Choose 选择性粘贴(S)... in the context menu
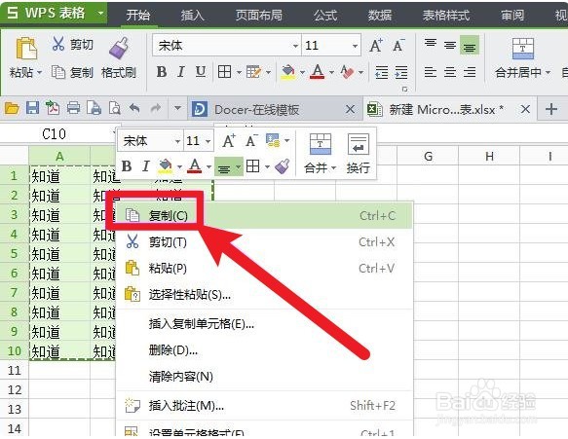This screenshot has height=439, width=568. pyautogui.click(x=264, y=295)
